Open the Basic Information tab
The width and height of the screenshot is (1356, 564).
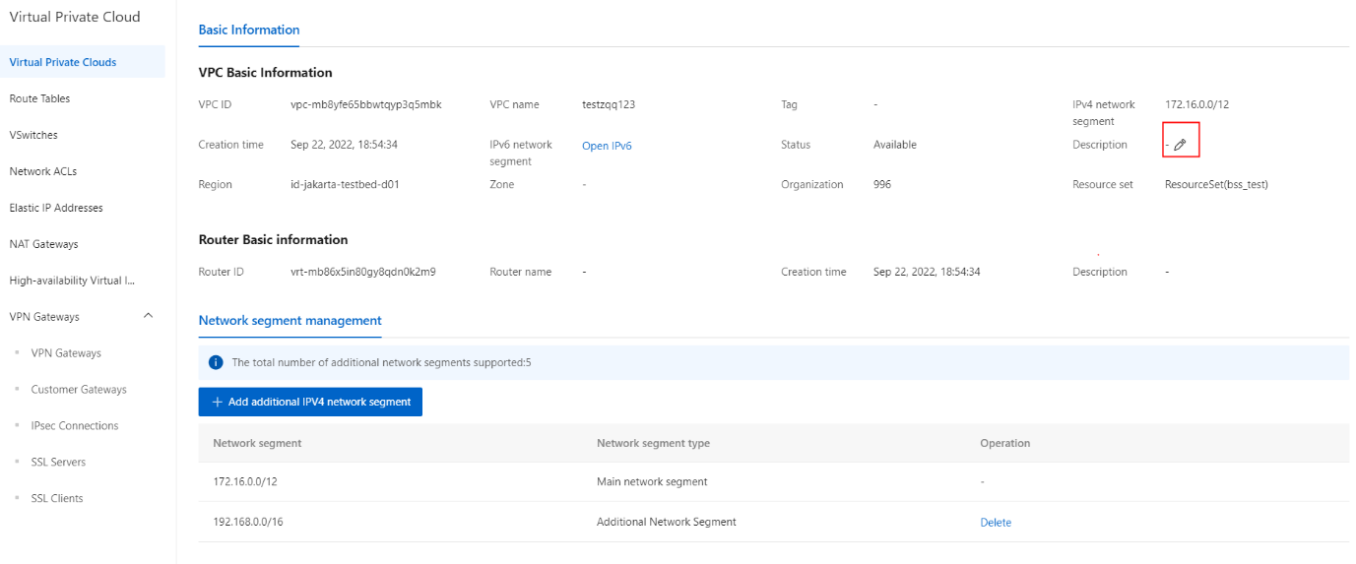[249, 30]
